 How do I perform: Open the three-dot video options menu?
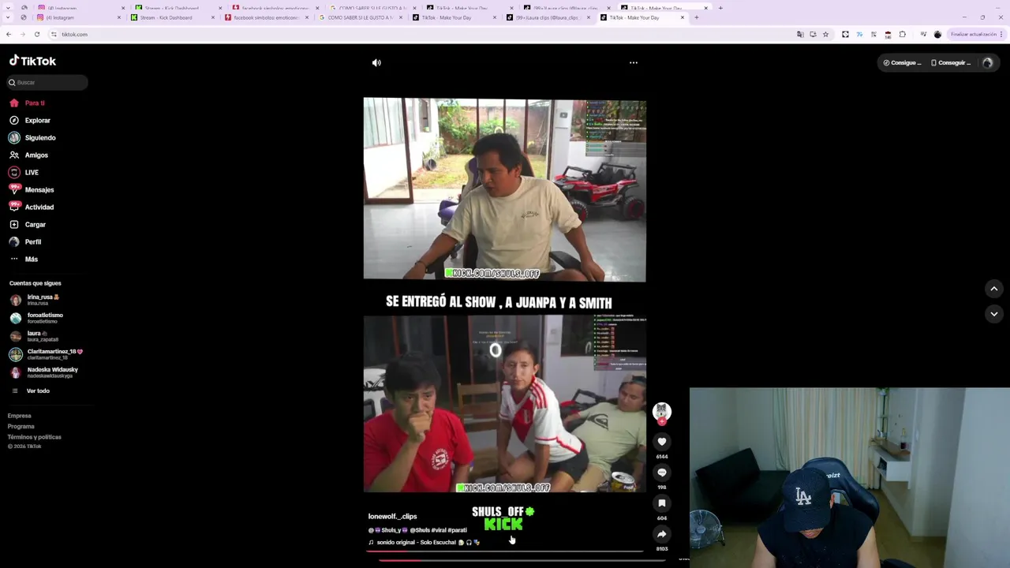634,63
